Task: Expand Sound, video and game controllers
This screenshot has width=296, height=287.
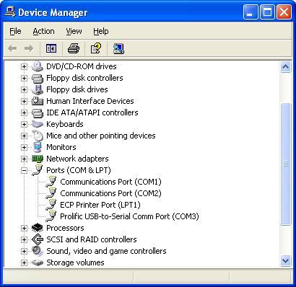Action: point(24,251)
